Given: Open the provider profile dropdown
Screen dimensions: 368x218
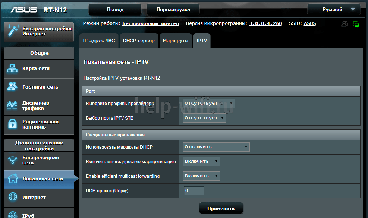Looking at the screenshot, I should (x=209, y=103).
